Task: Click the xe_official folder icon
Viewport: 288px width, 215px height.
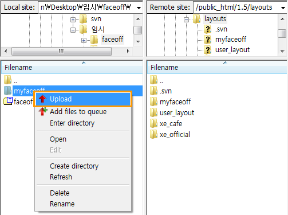Action: [x=153, y=134]
